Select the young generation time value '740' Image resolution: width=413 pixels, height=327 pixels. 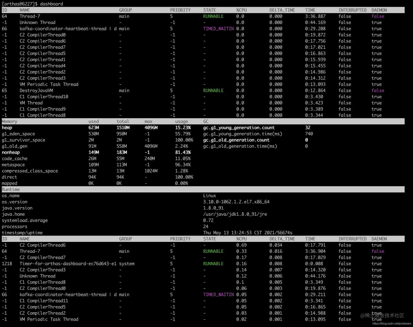click(309, 134)
